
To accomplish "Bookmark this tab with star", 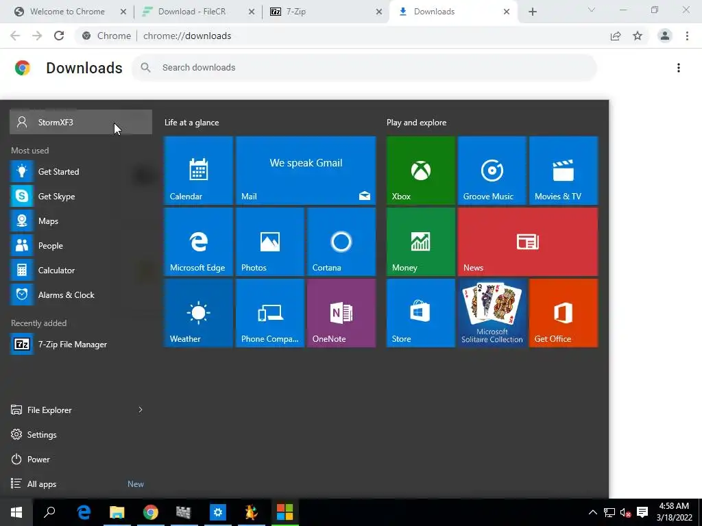I will tap(638, 36).
